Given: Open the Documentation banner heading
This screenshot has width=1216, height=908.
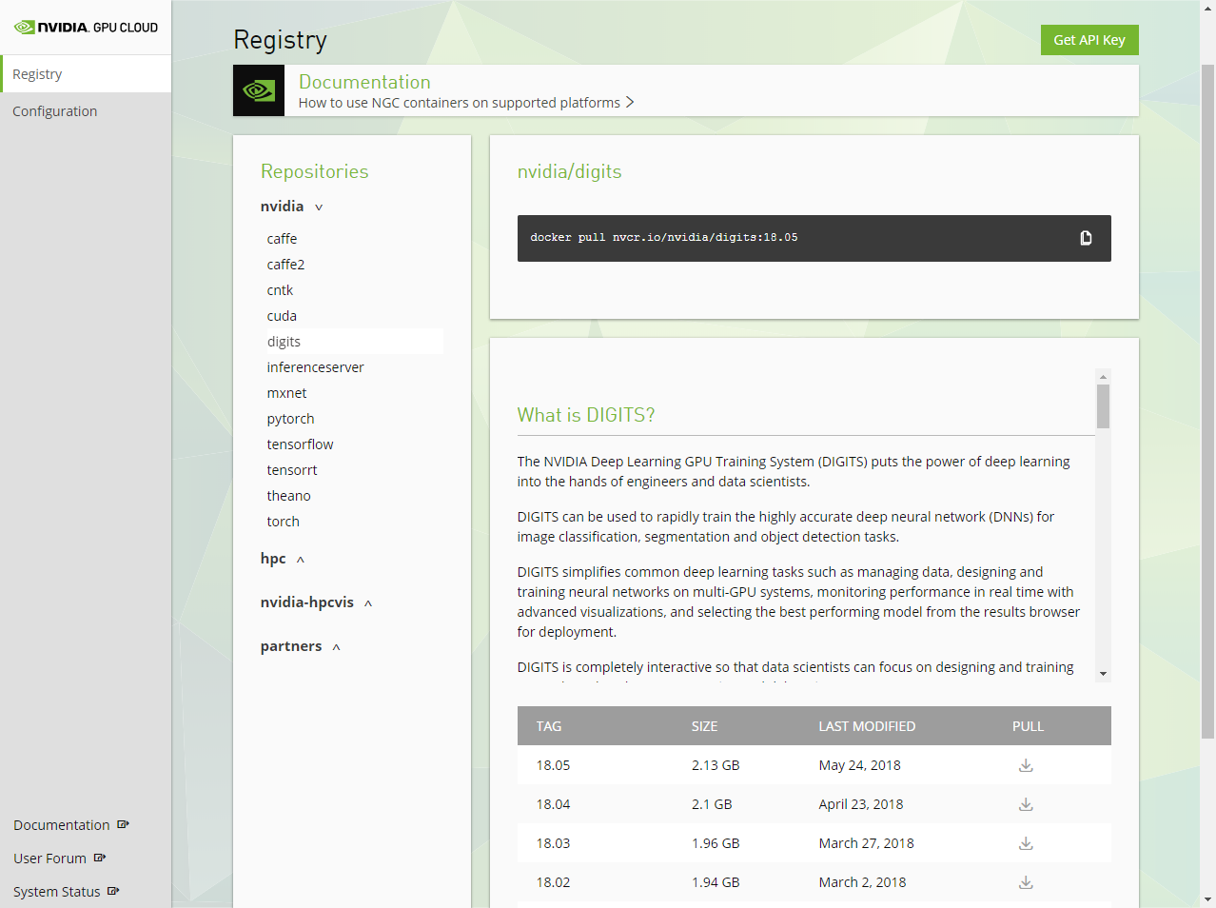Looking at the screenshot, I should (364, 82).
